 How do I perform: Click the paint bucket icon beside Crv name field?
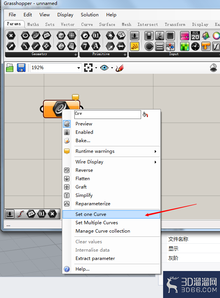click(x=145, y=115)
